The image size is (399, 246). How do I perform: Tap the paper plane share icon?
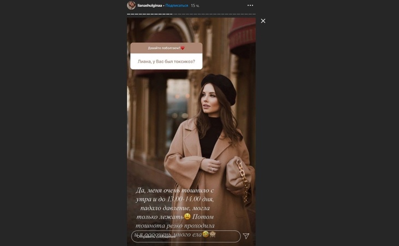pos(246,236)
